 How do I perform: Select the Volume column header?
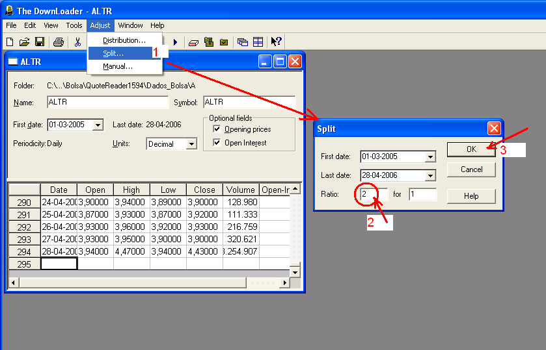tap(241, 190)
